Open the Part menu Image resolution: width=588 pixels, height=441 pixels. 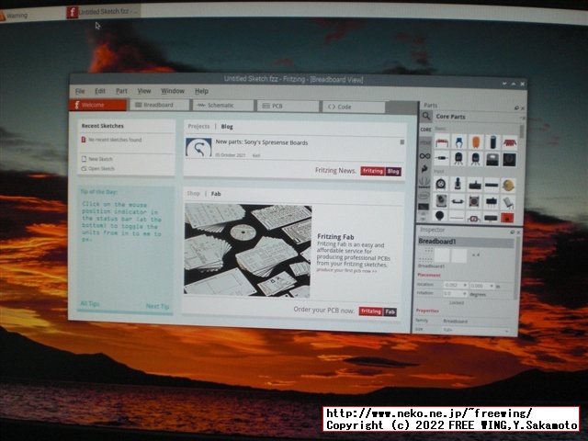[x=121, y=91]
